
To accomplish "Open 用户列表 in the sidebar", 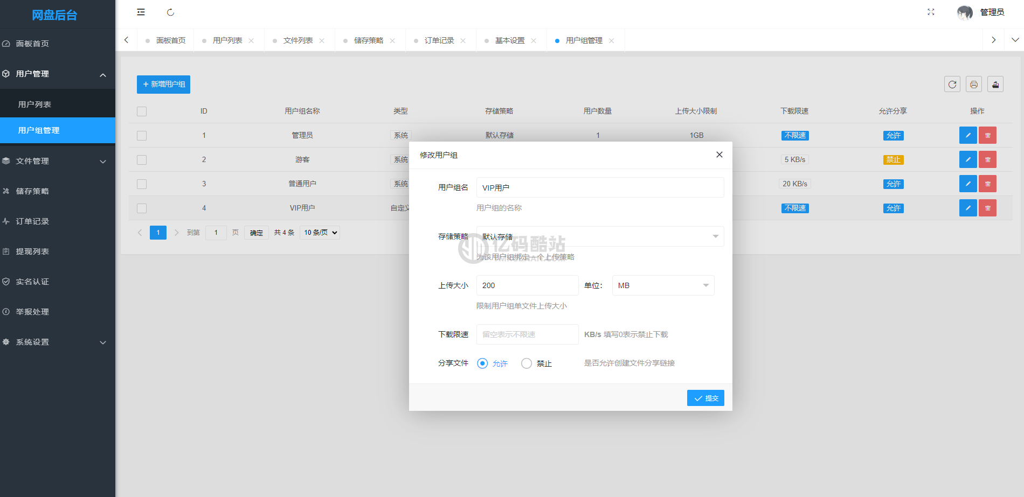I will [58, 104].
